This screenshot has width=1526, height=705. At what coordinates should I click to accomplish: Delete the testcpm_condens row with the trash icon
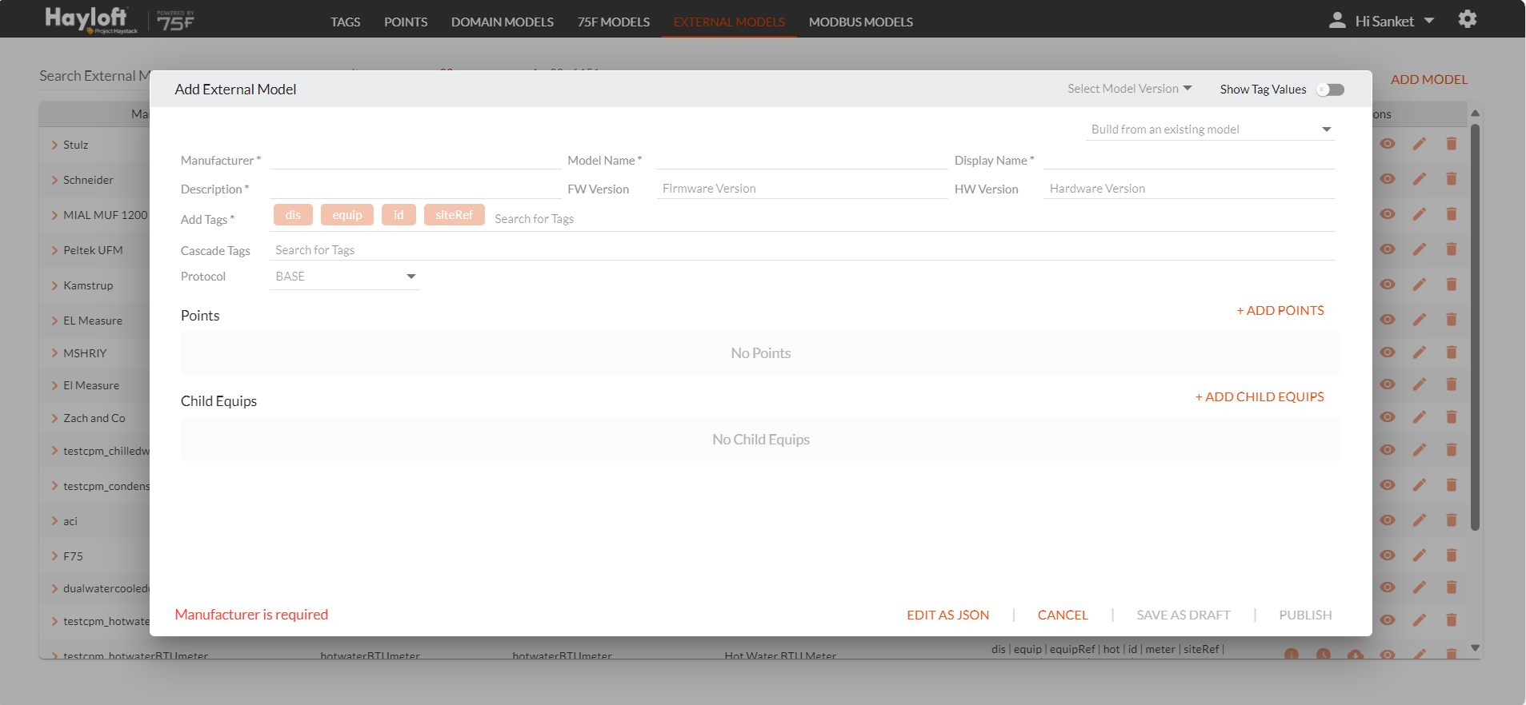click(1451, 485)
